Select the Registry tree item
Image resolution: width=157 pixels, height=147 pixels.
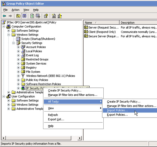tap(31, 67)
